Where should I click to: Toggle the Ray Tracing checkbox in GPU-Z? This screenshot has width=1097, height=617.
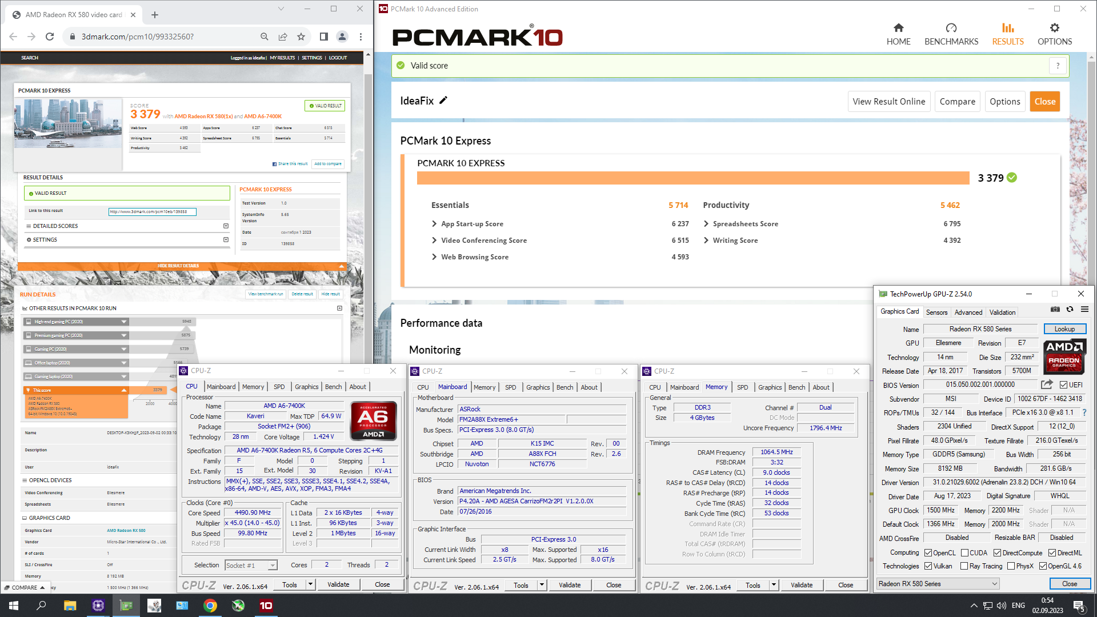point(964,566)
